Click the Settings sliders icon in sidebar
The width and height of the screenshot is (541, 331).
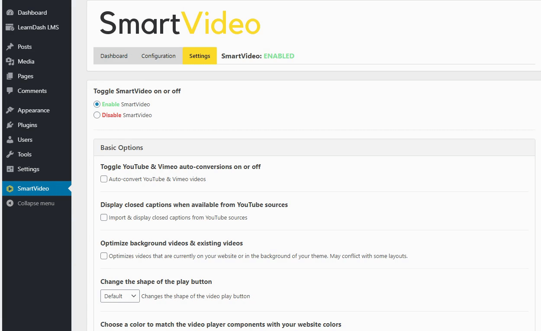[10, 169]
